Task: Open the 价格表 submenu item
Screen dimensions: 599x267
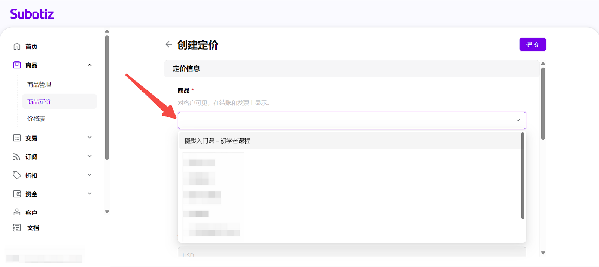Action: tap(36, 119)
